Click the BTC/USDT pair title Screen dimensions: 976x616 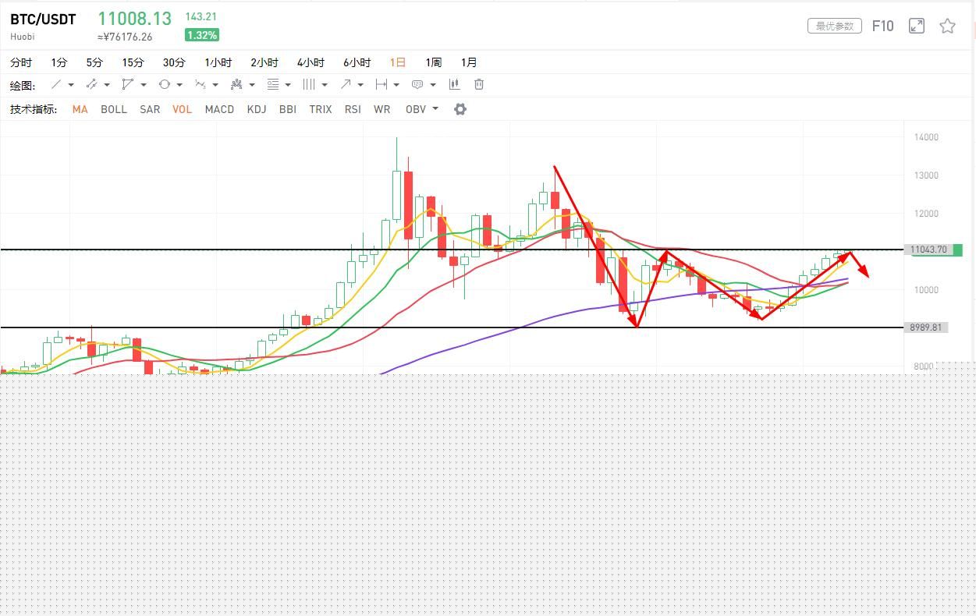click(x=43, y=19)
